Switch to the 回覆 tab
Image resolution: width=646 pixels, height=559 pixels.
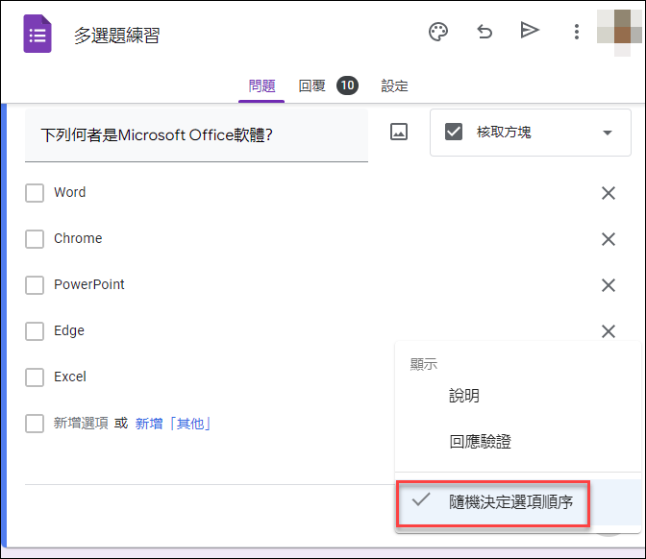tap(311, 86)
